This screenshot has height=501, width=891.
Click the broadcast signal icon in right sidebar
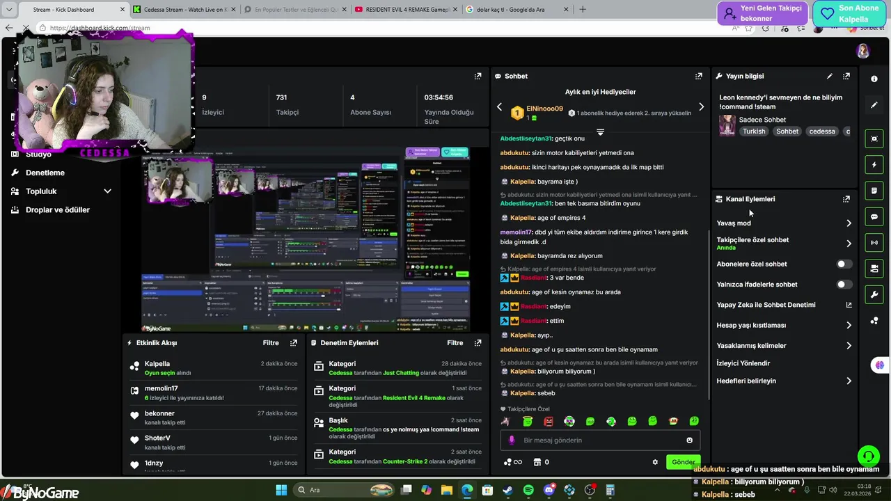[x=874, y=243]
